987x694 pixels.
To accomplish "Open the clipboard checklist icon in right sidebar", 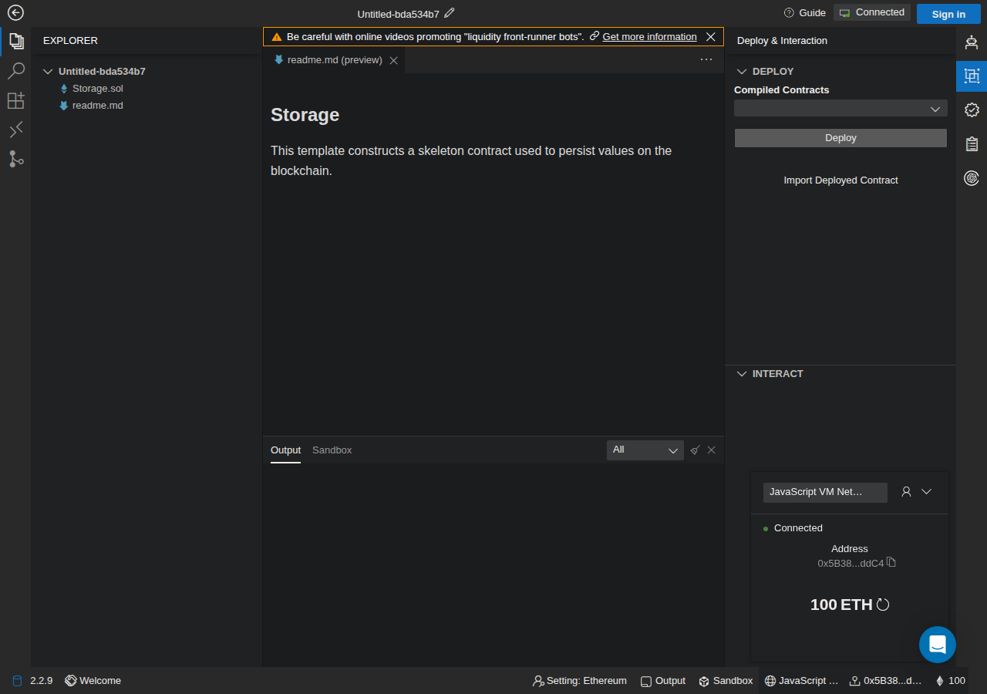I will click(972, 144).
